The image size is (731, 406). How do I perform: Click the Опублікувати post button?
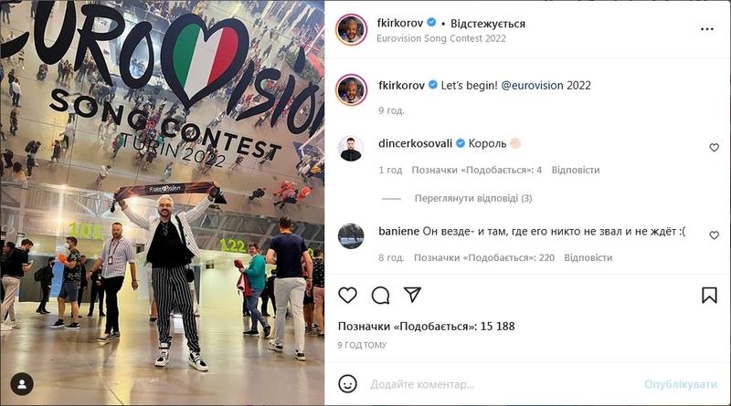click(680, 385)
